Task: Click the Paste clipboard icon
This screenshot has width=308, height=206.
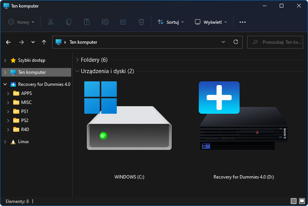Action: (87, 22)
